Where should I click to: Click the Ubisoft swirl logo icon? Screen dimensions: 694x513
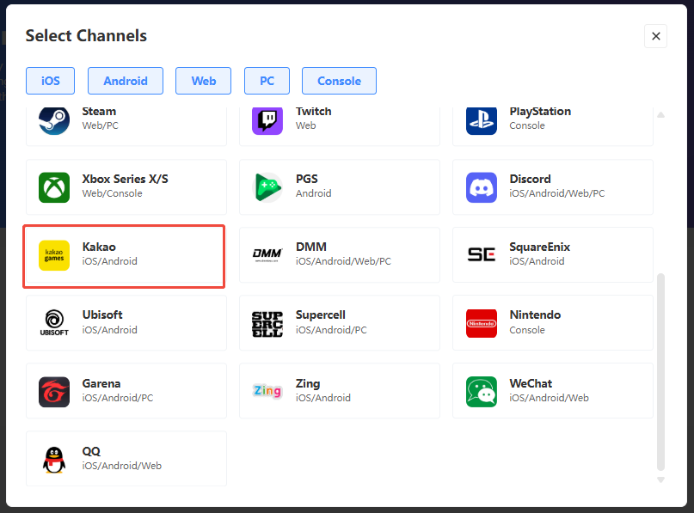(x=54, y=323)
